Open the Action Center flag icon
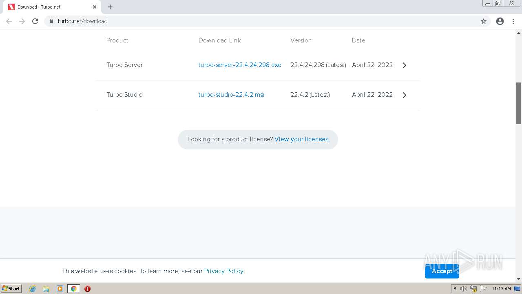The width and height of the screenshot is (522, 294). click(483, 289)
